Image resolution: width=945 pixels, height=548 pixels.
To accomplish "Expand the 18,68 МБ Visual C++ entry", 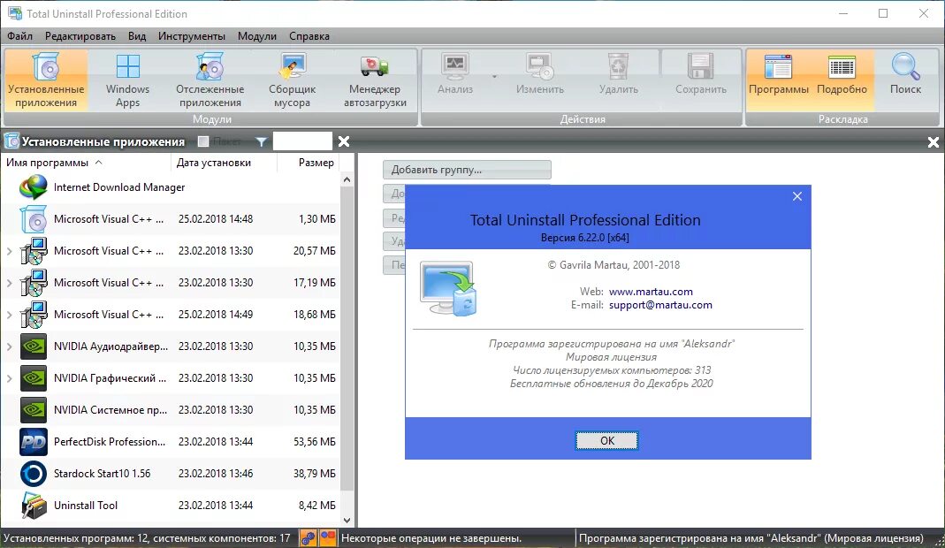I will (x=9, y=315).
